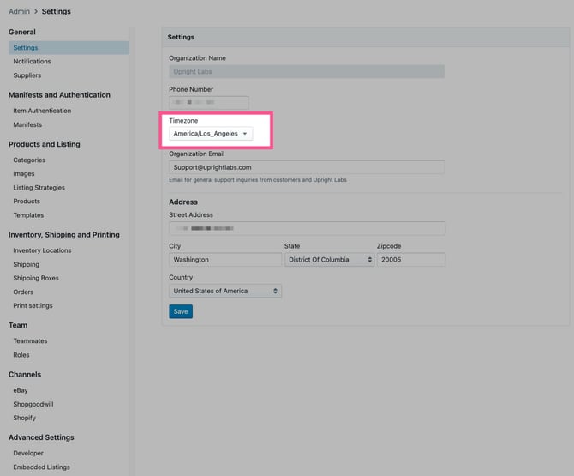Click the Organization Email field
Screen dimensions: 574x476
(307, 167)
